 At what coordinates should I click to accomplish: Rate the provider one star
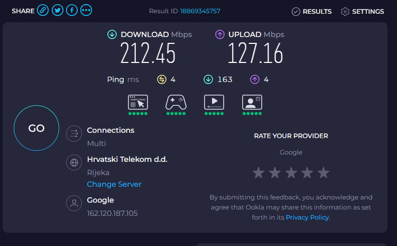tap(258, 173)
